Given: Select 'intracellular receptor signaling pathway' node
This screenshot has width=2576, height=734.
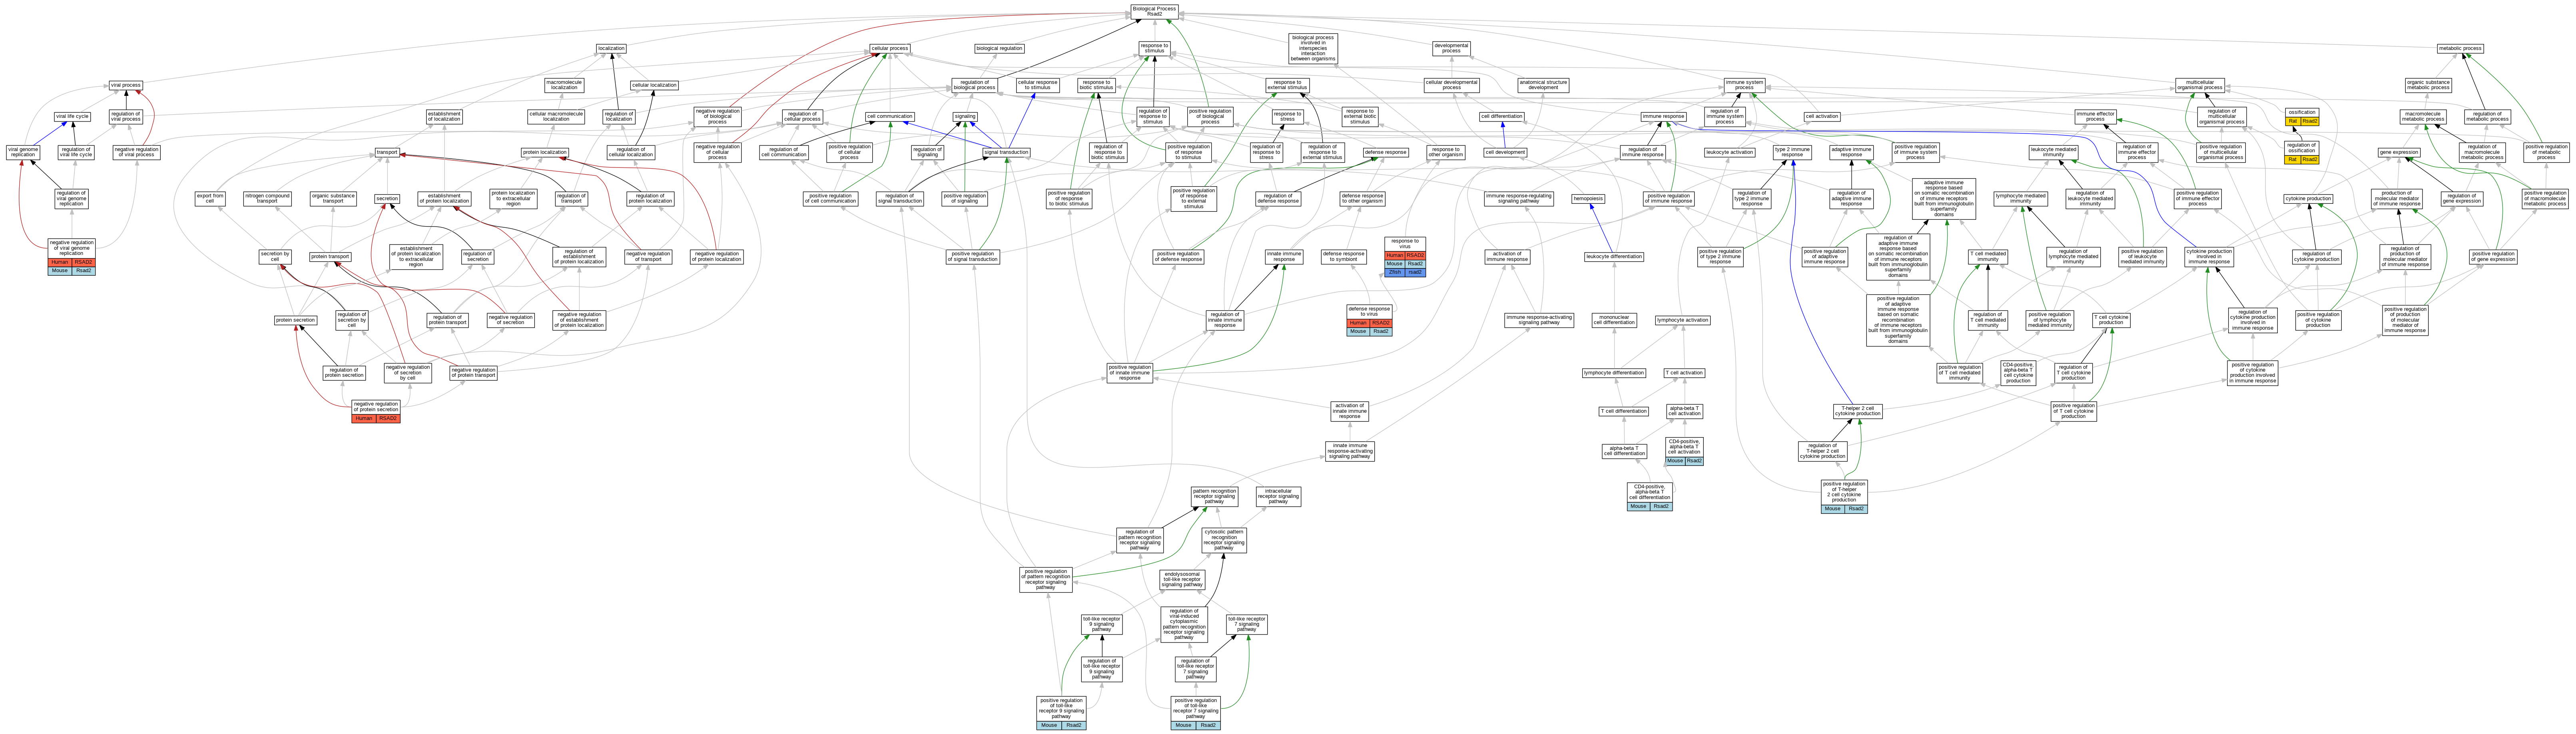Looking at the screenshot, I should (x=1278, y=497).
